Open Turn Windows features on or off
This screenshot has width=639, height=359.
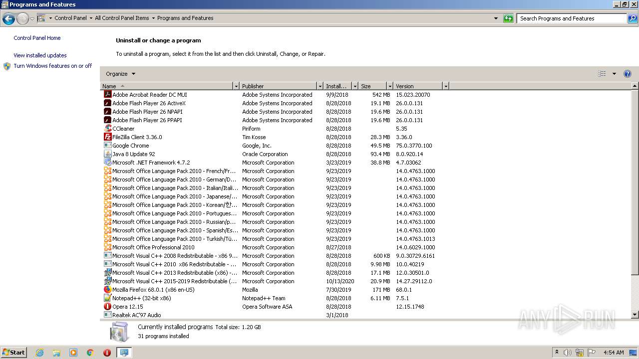tap(52, 66)
